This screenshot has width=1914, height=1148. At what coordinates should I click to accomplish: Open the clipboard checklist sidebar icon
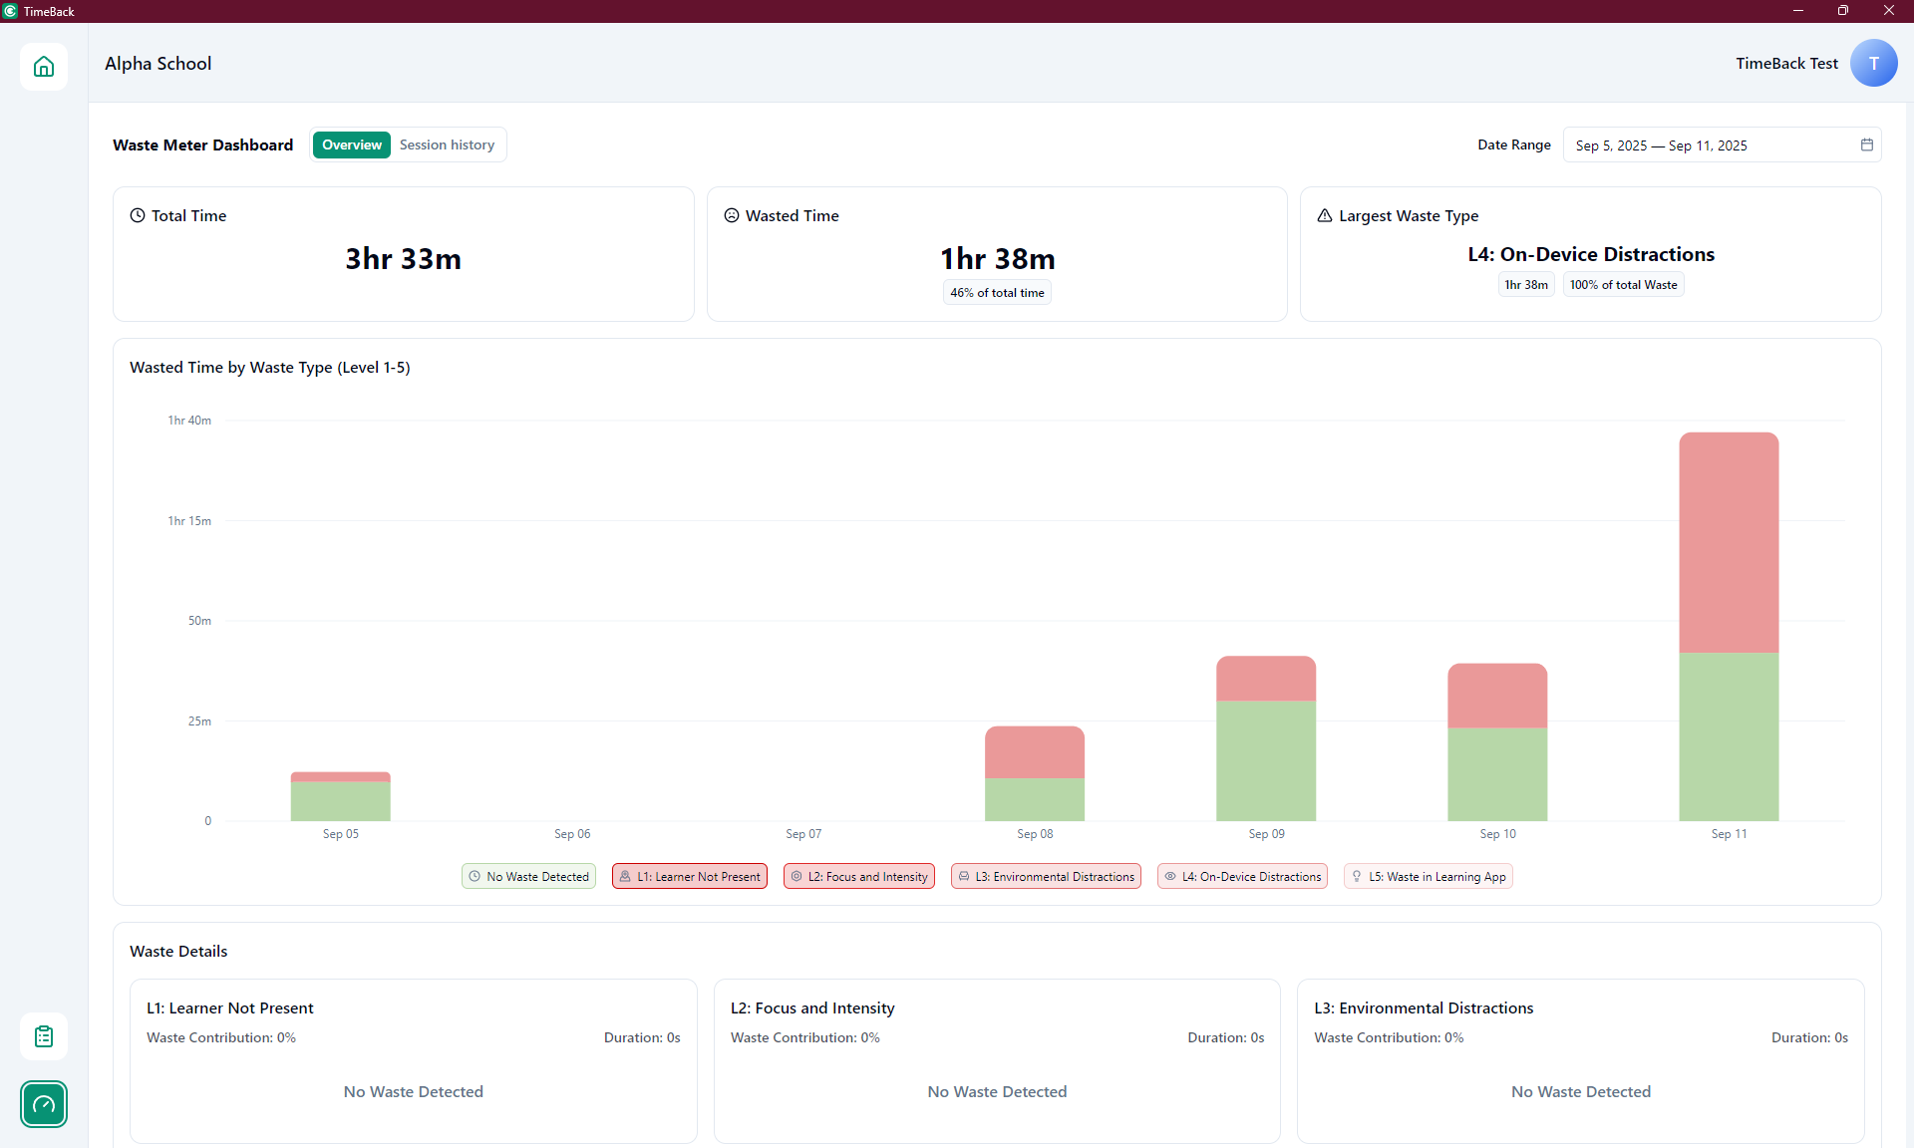coord(44,1036)
